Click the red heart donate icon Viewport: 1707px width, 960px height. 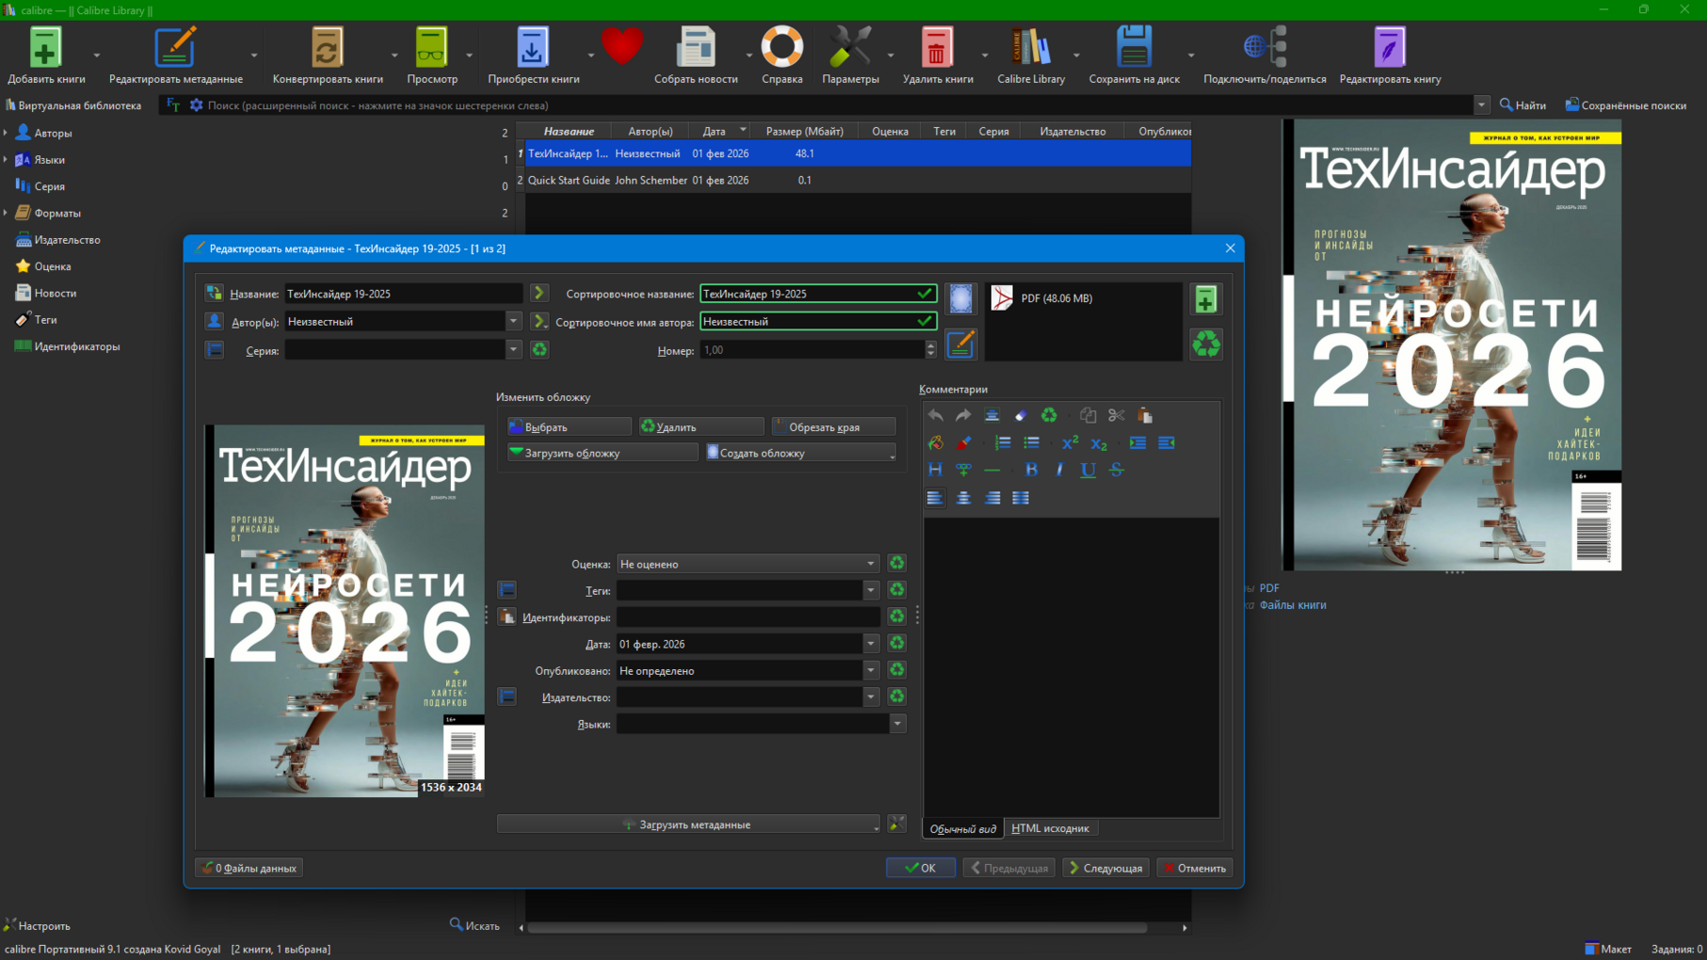[x=621, y=47]
